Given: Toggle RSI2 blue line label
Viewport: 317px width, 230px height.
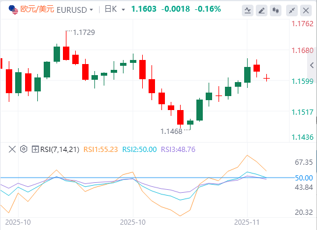Looking at the screenshot, I should pos(139,150).
